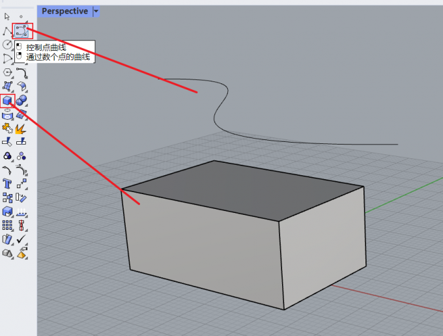Screen dimensions: 443x336
Task: Select the Text object tool
Action: pyautogui.click(x=7, y=184)
